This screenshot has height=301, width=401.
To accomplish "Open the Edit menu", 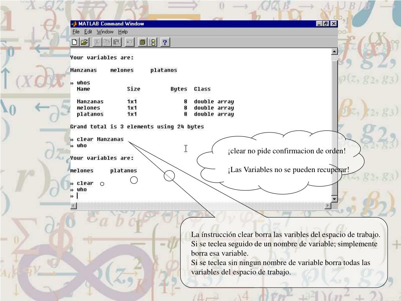I will (x=88, y=32).
